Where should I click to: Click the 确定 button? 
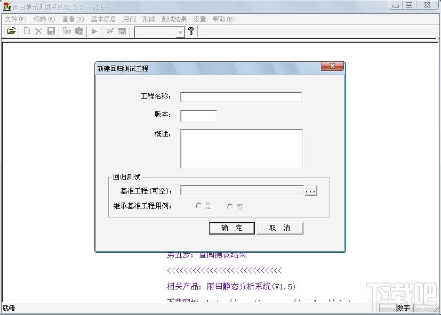tap(232, 228)
